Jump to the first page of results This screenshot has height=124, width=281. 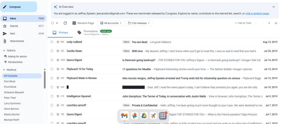tap(256, 23)
